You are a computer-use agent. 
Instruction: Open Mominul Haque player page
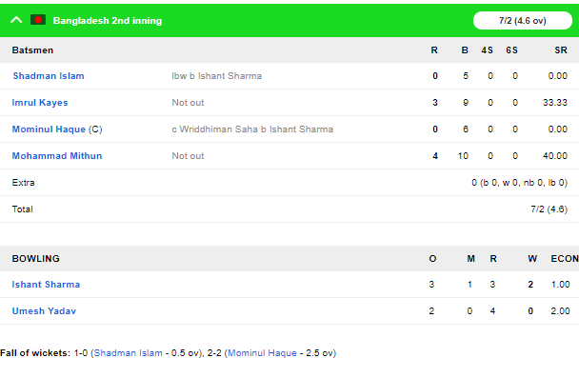coord(49,129)
